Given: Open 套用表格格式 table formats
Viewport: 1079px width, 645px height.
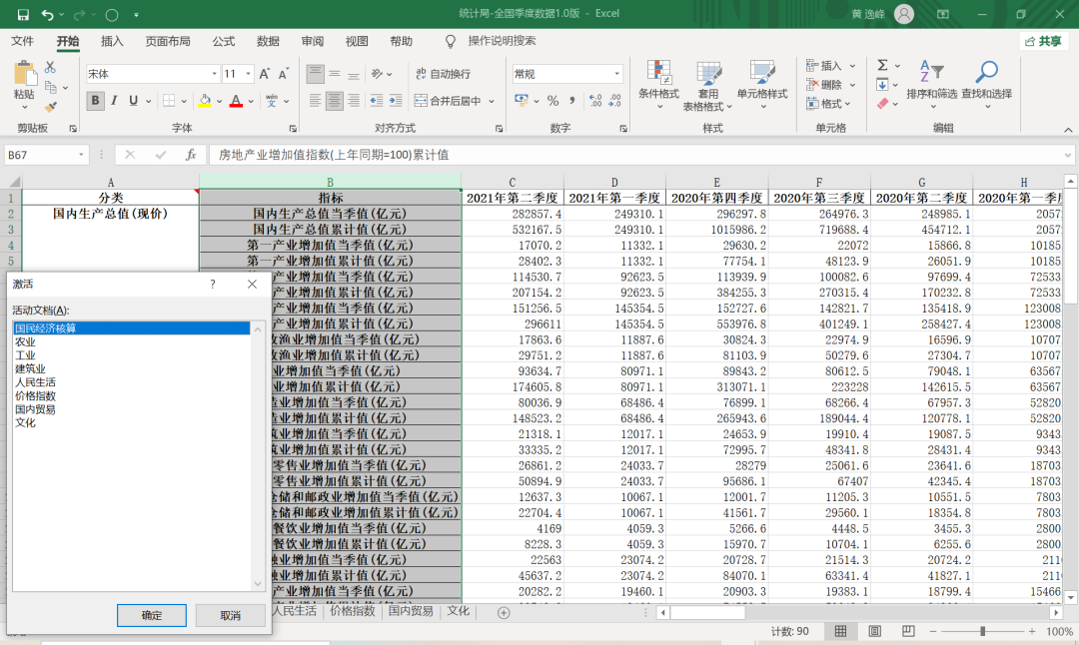Looking at the screenshot, I should coord(707,86).
